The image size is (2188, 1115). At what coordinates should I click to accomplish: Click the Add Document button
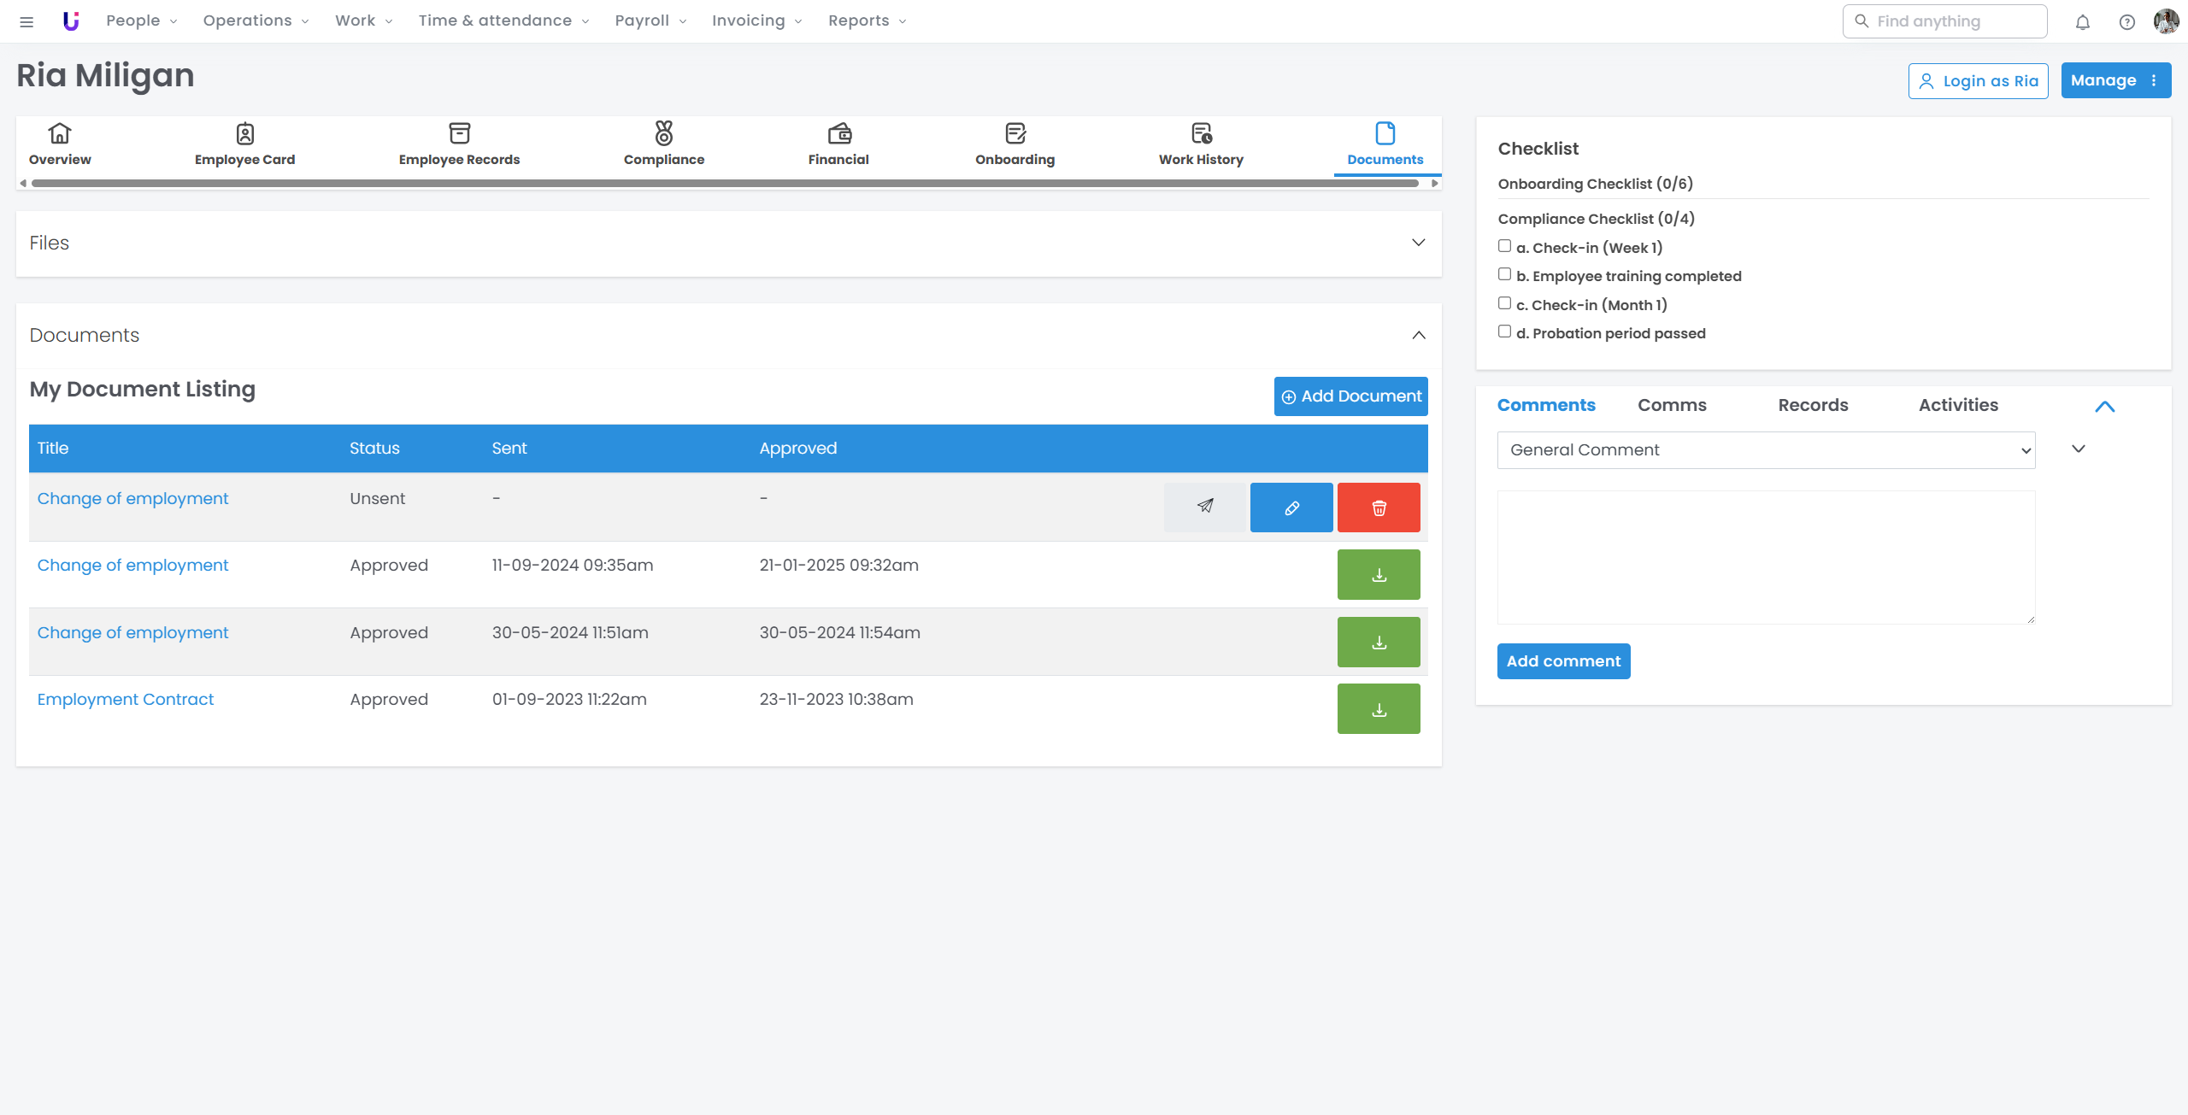[x=1350, y=396]
